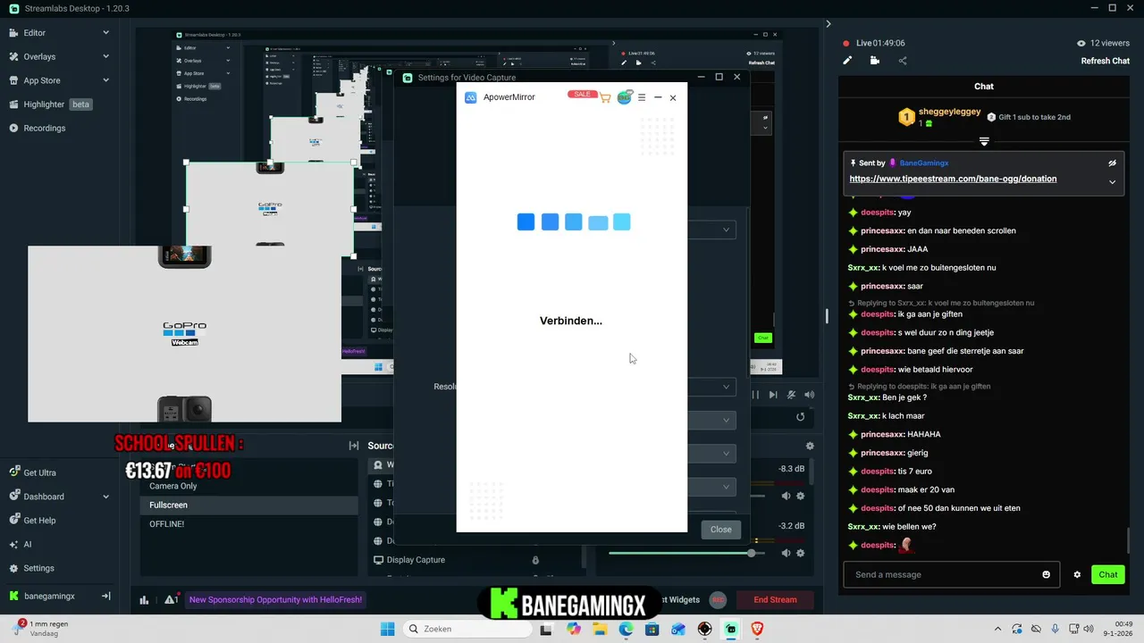The width and height of the screenshot is (1144, 643).
Task: Expand the Overlays chevron in sidebar
Action: tap(105, 56)
